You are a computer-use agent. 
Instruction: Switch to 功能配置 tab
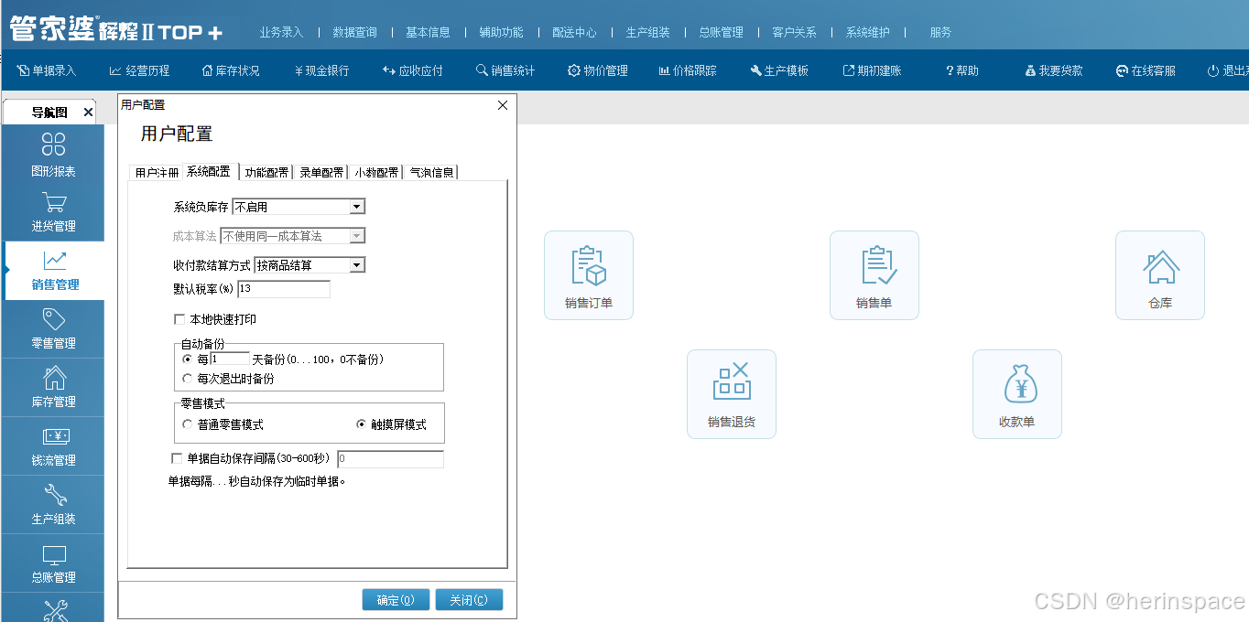[x=266, y=172]
